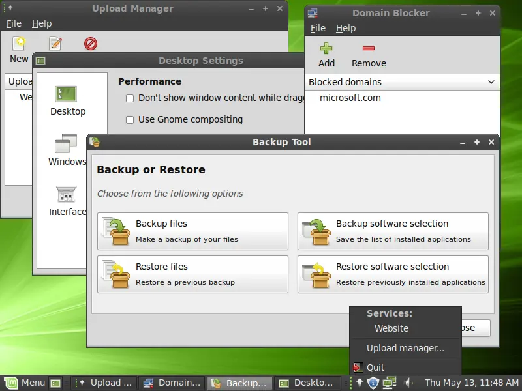The image size is (522, 391).
Task: Click Backup software selection button
Action: point(393,231)
